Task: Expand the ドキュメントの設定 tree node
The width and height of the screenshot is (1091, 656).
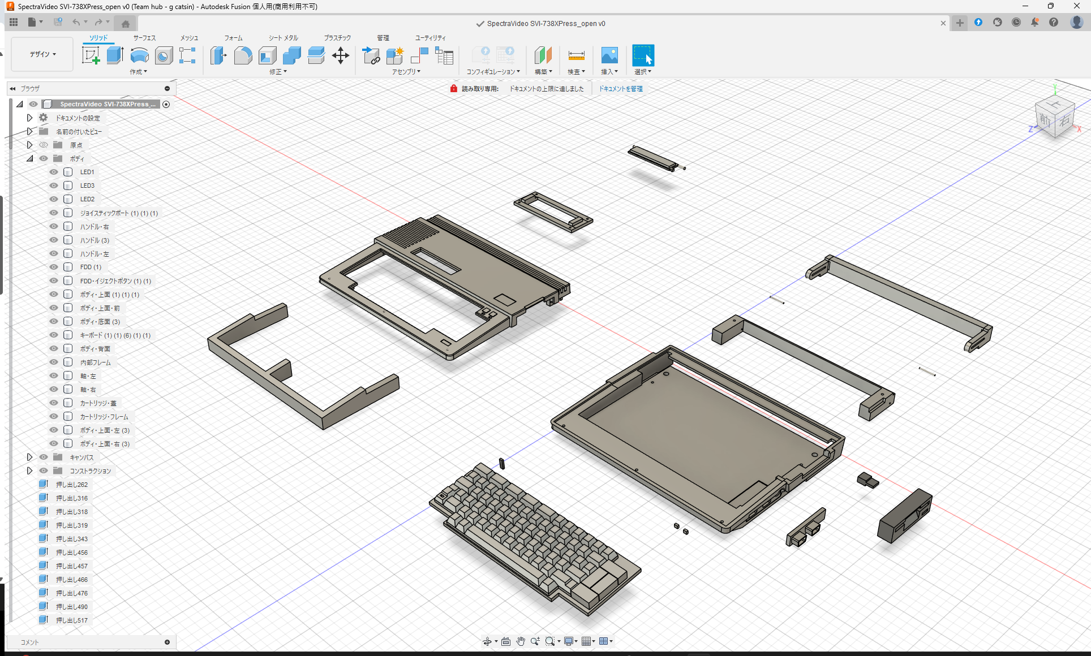Action: tap(29, 118)
